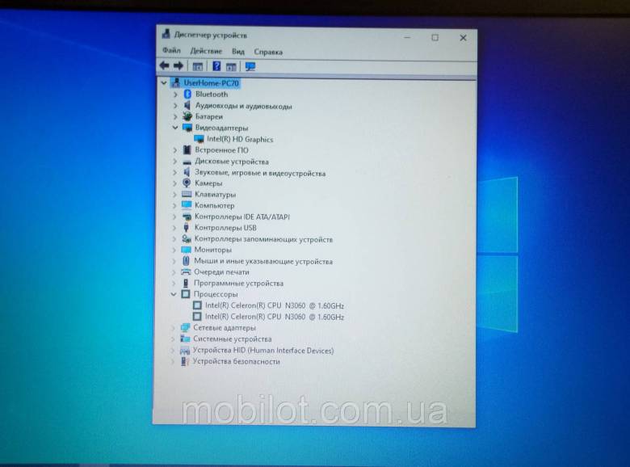630x467 pixels.
Task: Click the Процессоры chip icon
Action: pos(185,294)
